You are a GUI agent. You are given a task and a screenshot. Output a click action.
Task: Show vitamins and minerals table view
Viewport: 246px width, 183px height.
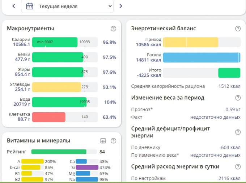(103, 141)
